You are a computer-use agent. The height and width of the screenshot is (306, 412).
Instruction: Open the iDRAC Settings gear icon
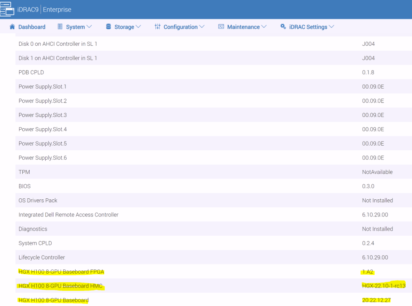tap(283, 27)
